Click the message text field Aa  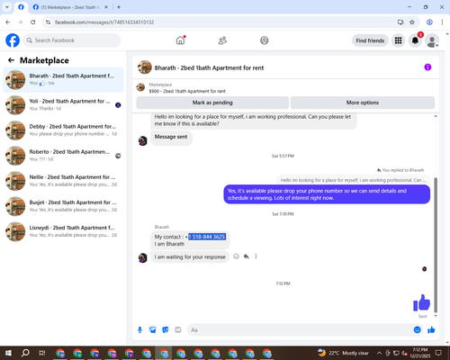300,330
